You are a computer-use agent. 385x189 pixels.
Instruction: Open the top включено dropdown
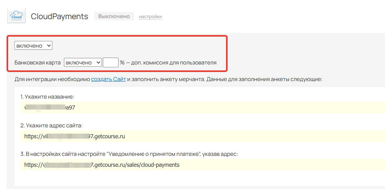[33, 46]
